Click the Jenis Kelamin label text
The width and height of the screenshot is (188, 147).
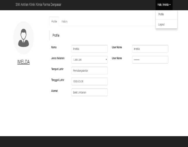coord(58,58)
